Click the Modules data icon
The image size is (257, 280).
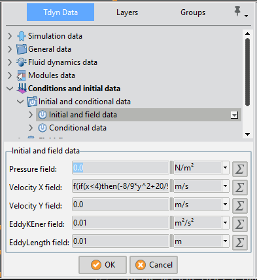(22, 75)
